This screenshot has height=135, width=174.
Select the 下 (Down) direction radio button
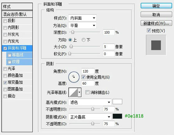pos(84,40)
